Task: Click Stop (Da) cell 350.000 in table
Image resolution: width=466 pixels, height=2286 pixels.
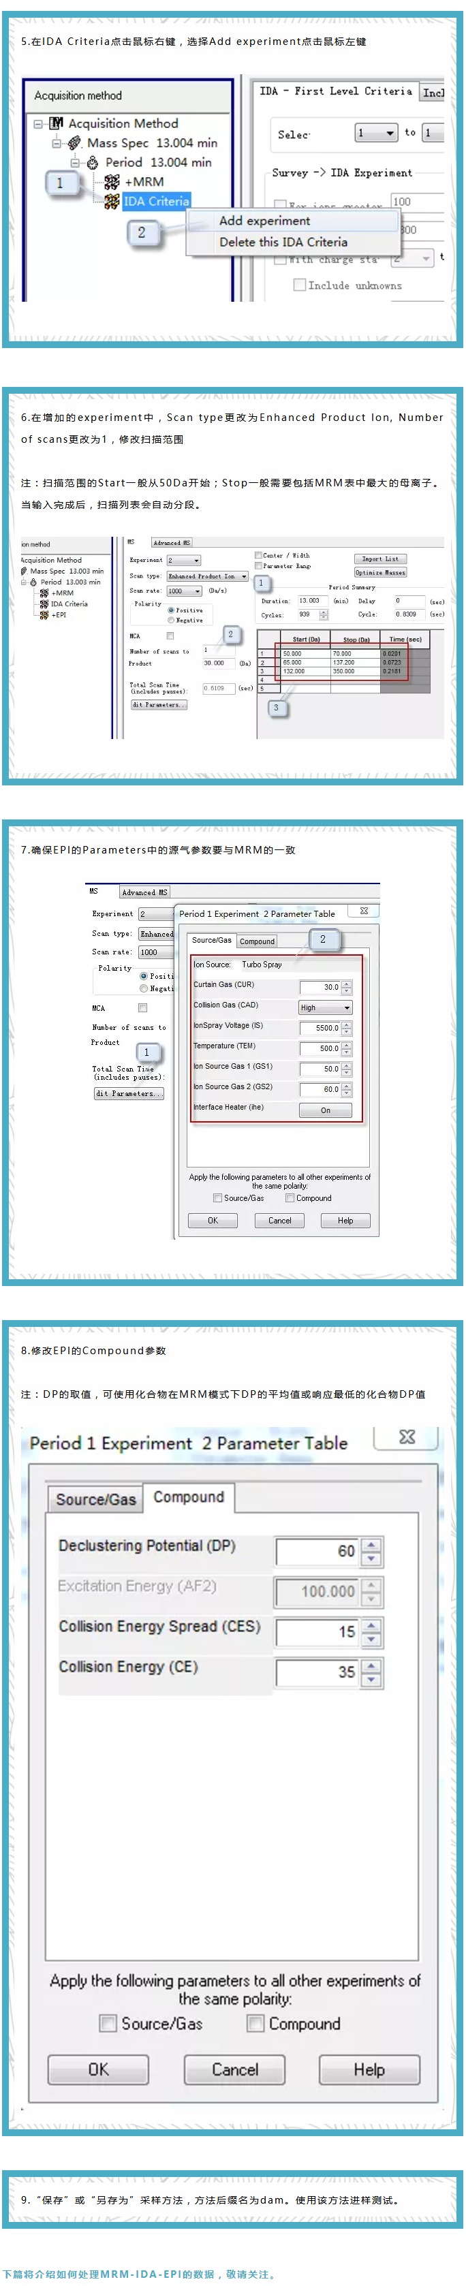Action: click(356, 671)
